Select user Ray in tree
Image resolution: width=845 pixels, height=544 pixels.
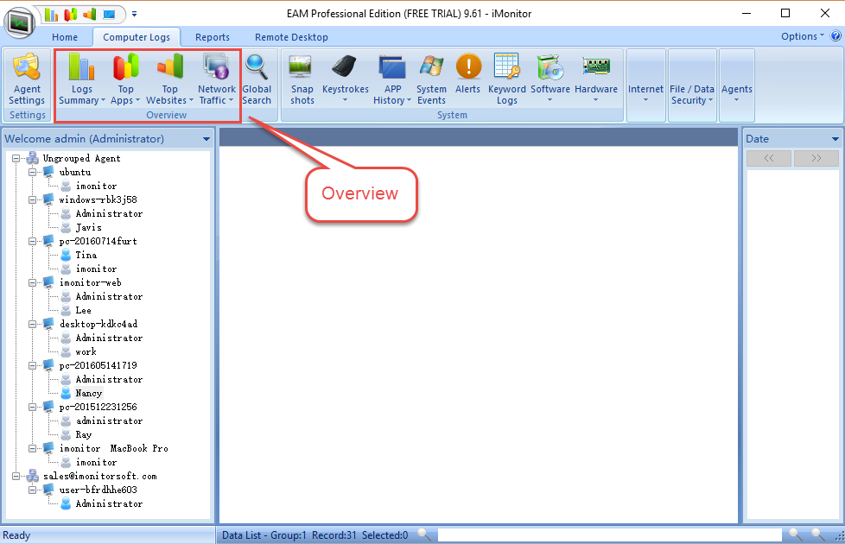83,434
